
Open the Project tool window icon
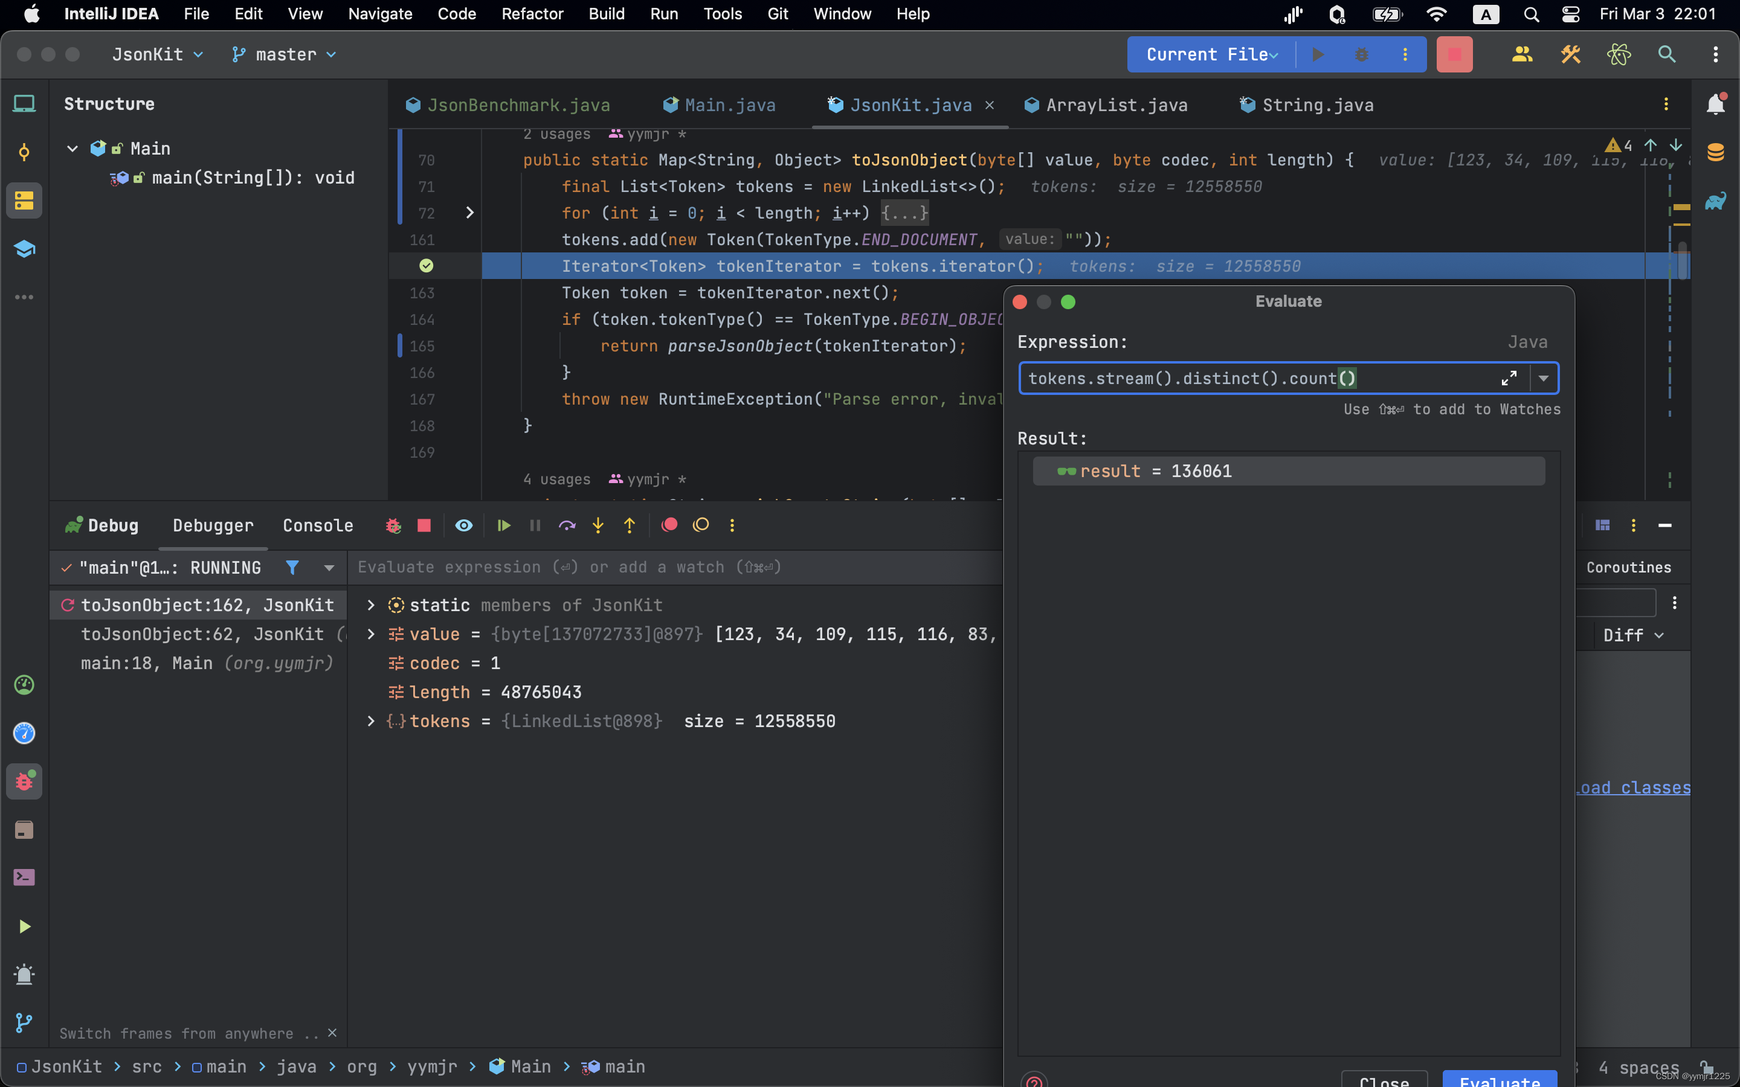point(24,103)
